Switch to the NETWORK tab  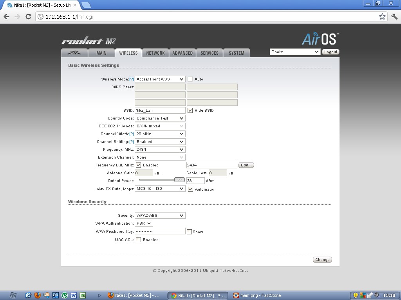[x=155, y=53]
